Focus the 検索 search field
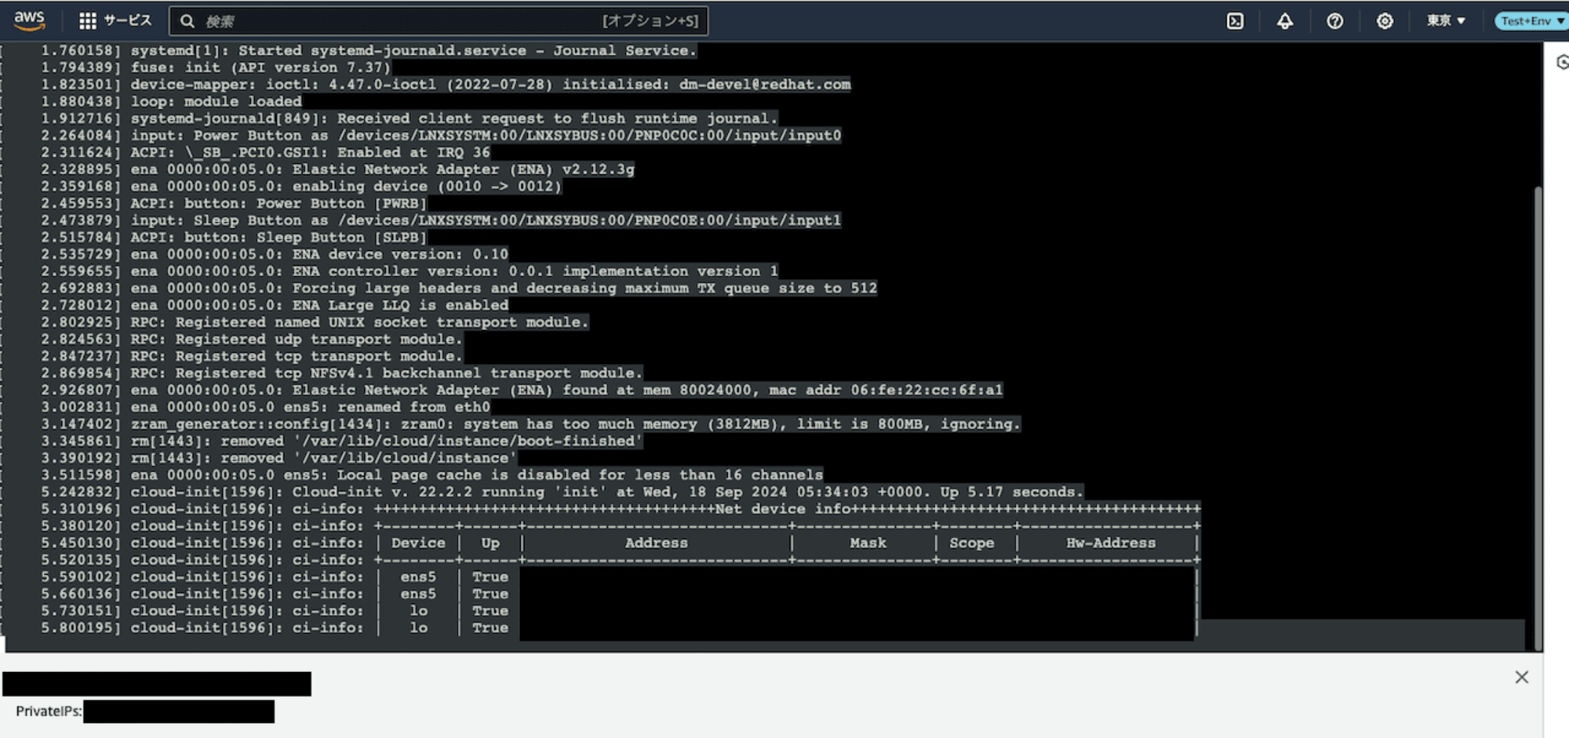 439,21
